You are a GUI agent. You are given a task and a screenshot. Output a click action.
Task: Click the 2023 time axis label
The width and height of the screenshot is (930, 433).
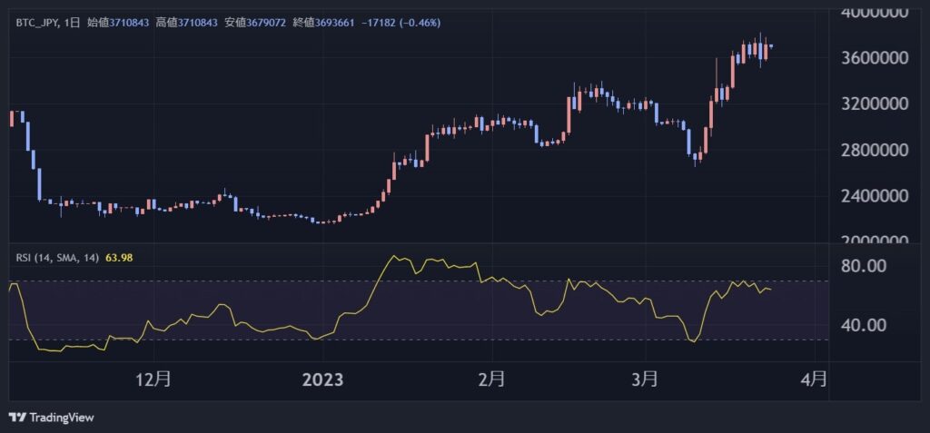pos(322,379)
